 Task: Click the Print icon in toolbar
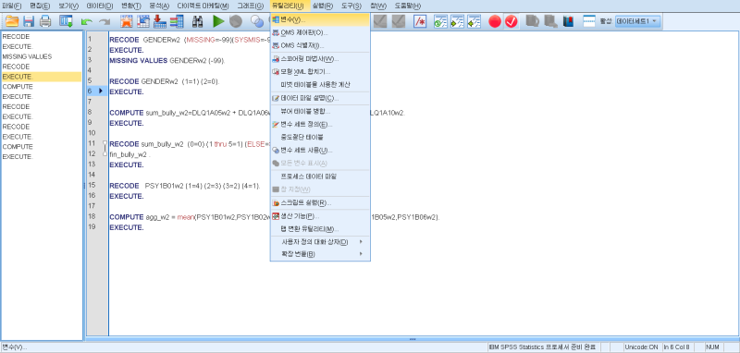[x=45, y=21]
